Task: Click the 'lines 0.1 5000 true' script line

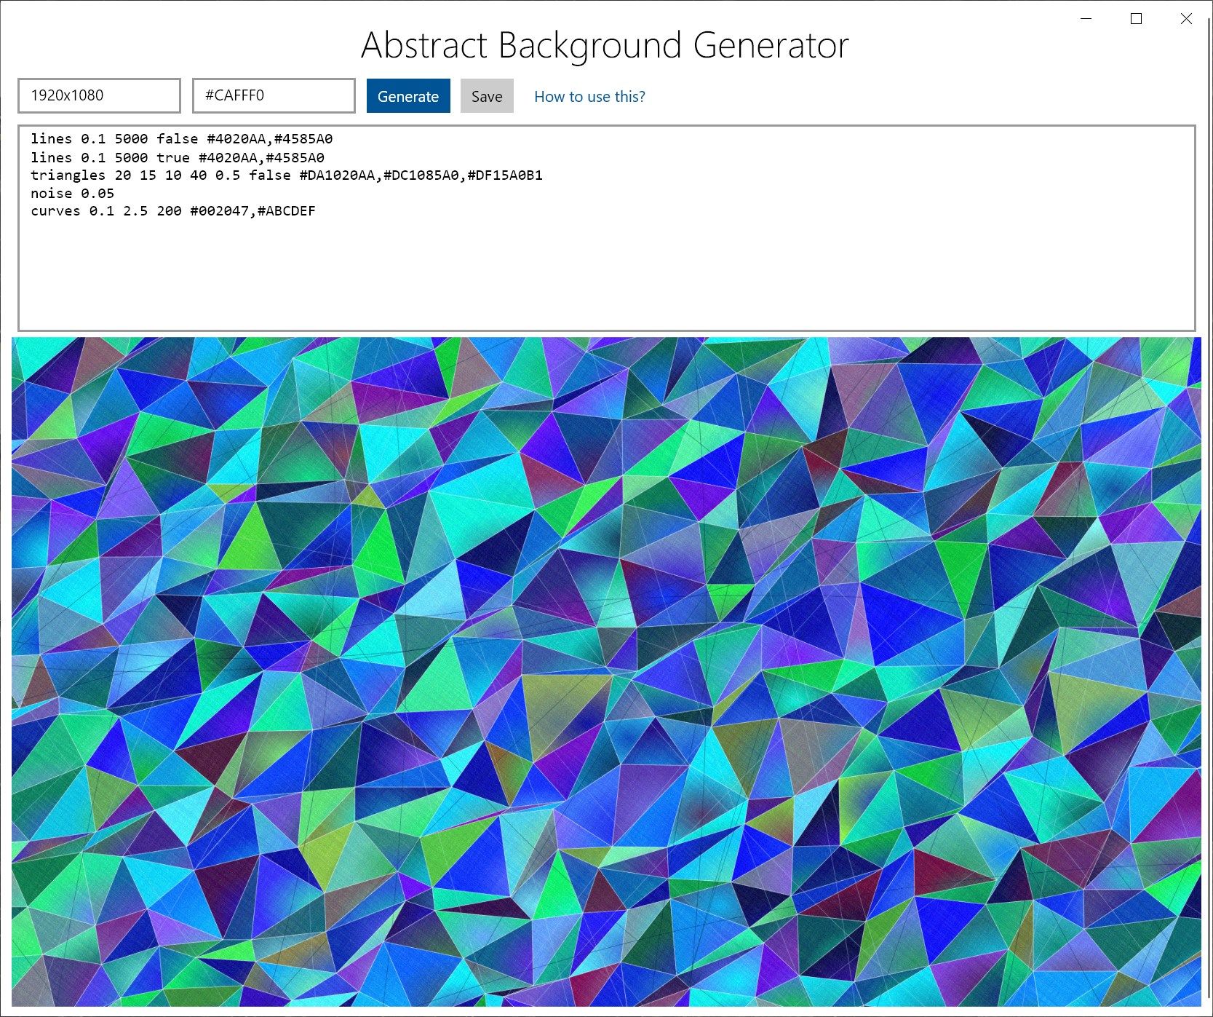Action: (x=178, y=157)
